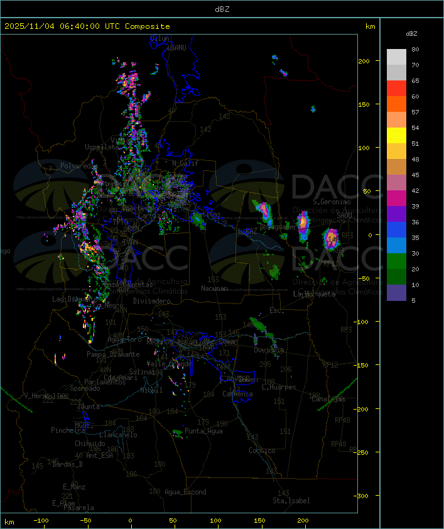The width and height of the screenshot is (444, 529).
Task: Click the Sosneado place label
Action: click(85, 388)
